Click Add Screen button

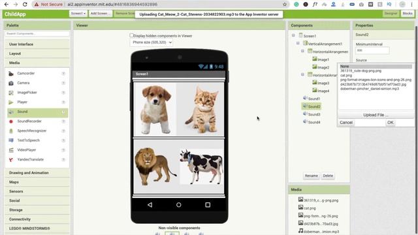coord(100,13)
